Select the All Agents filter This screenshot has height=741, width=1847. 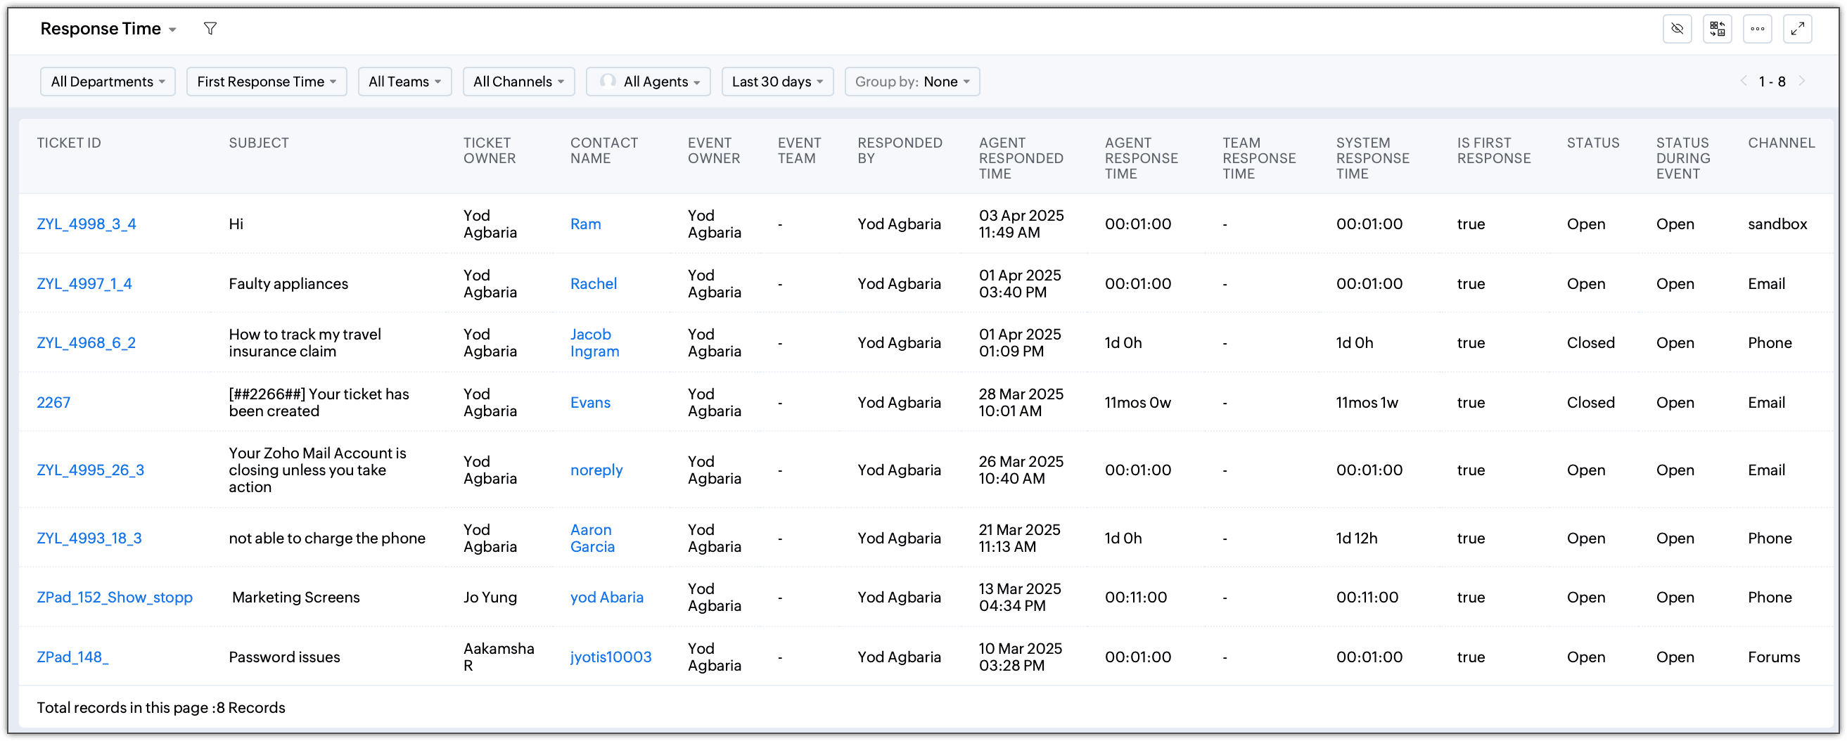(648, 82)
